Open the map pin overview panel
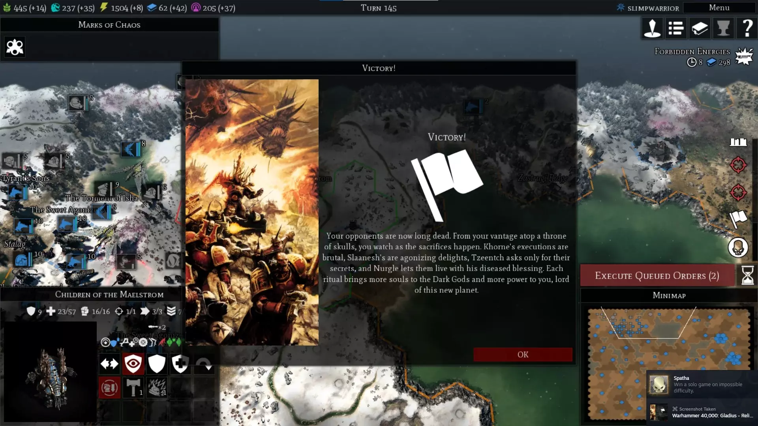The image size is (758, 426). (x=652, y=28)
